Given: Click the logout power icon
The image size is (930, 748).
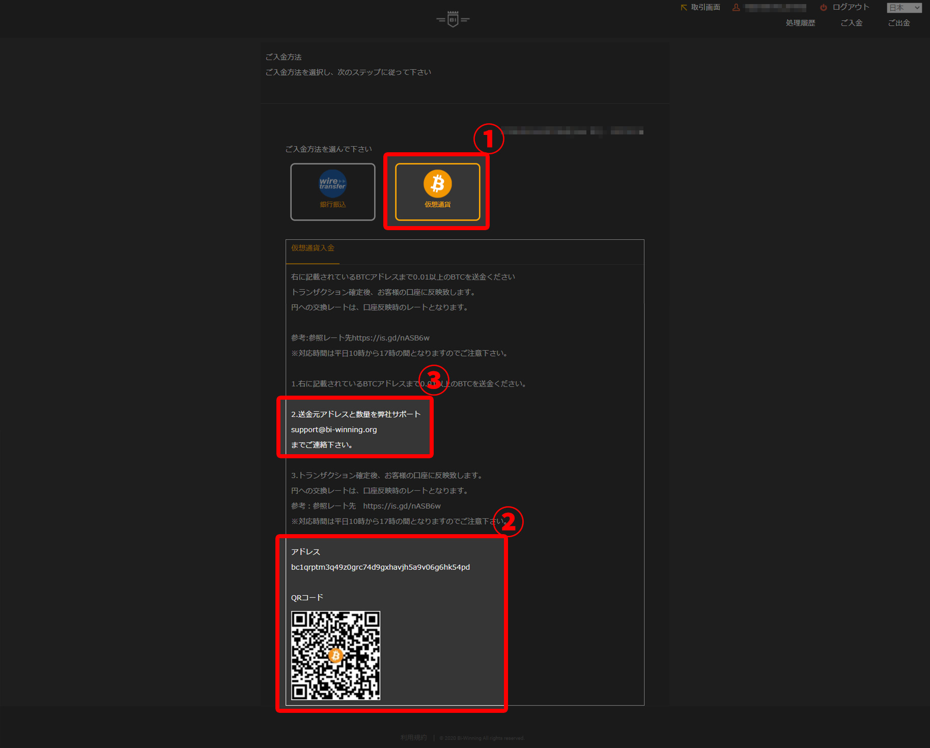Looking at the screenshot, I should pos(824,7).
